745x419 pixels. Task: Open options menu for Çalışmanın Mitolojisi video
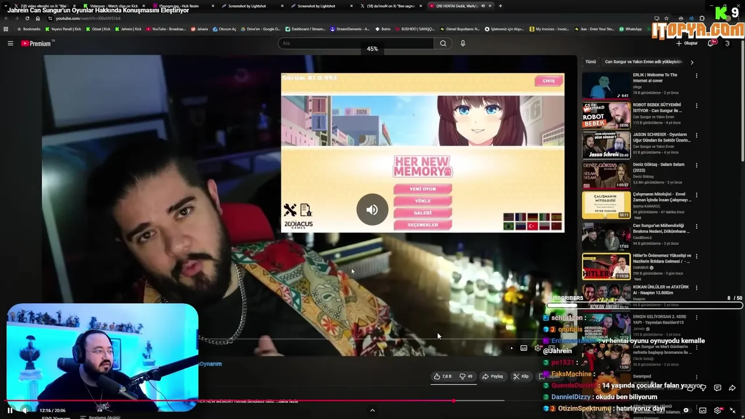(x=696, y=195)
